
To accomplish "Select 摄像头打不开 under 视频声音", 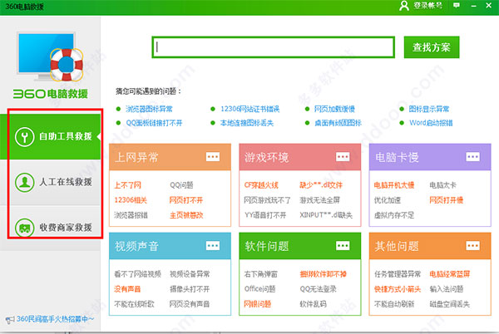I will (x=190, y=289).
